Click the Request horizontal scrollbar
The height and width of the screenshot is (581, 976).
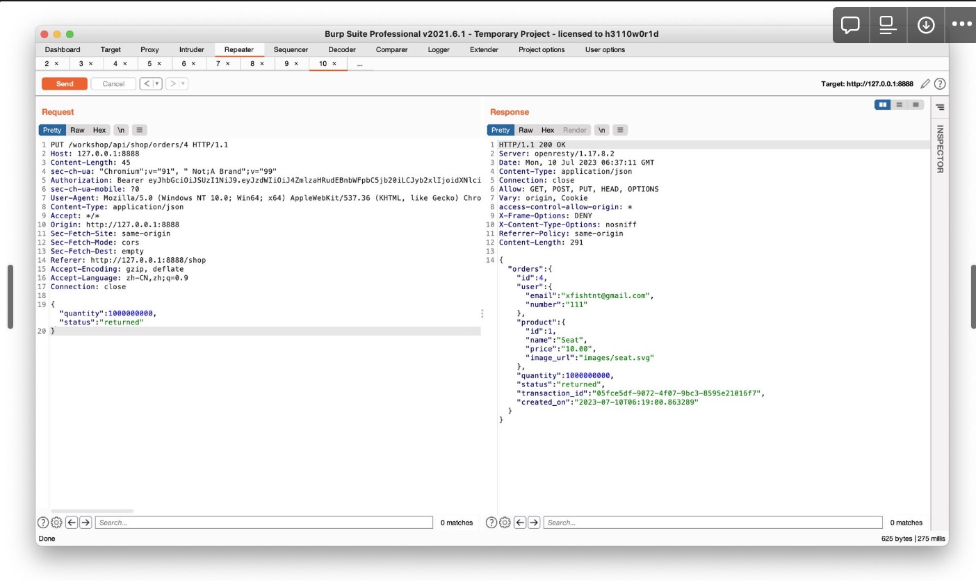coord(92,511)
